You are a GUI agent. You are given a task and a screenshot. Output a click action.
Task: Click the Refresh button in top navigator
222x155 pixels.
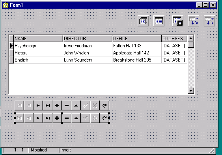point(104,105)
